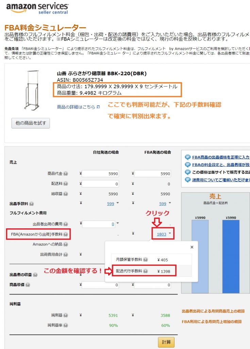Screen dimensions: 250x349
Task: Click speech bubble icon beside この価格は当サイト text
Action: (188, 172)
